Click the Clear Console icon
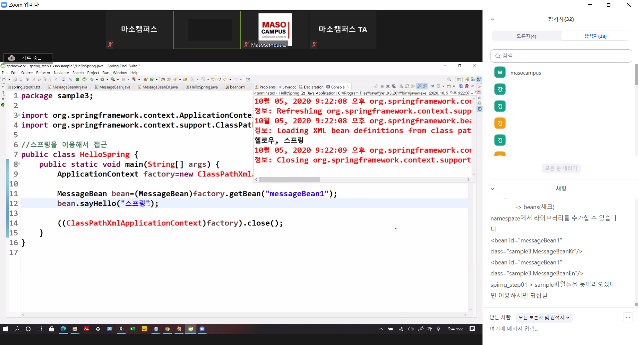Screen dimensions: 639x345 (x=401, y=86)
